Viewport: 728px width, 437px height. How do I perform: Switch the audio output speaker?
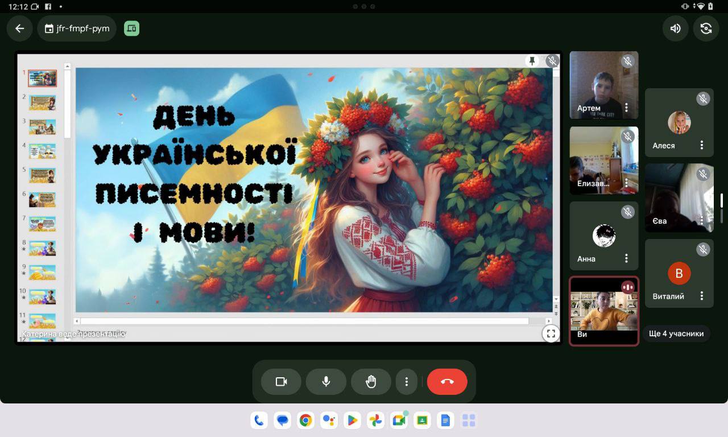tap(675, 28)
